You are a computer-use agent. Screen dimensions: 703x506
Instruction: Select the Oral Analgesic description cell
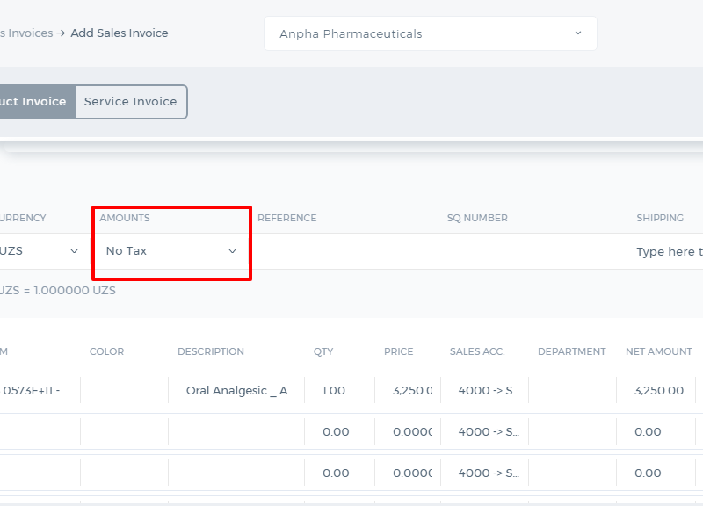click(x=236, y=390)
